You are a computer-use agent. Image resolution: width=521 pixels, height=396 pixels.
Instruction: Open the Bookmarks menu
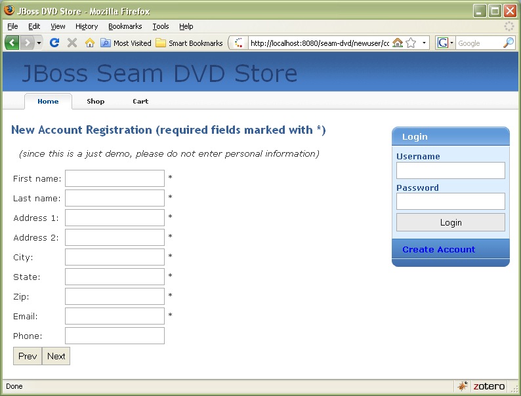[125, 26]
